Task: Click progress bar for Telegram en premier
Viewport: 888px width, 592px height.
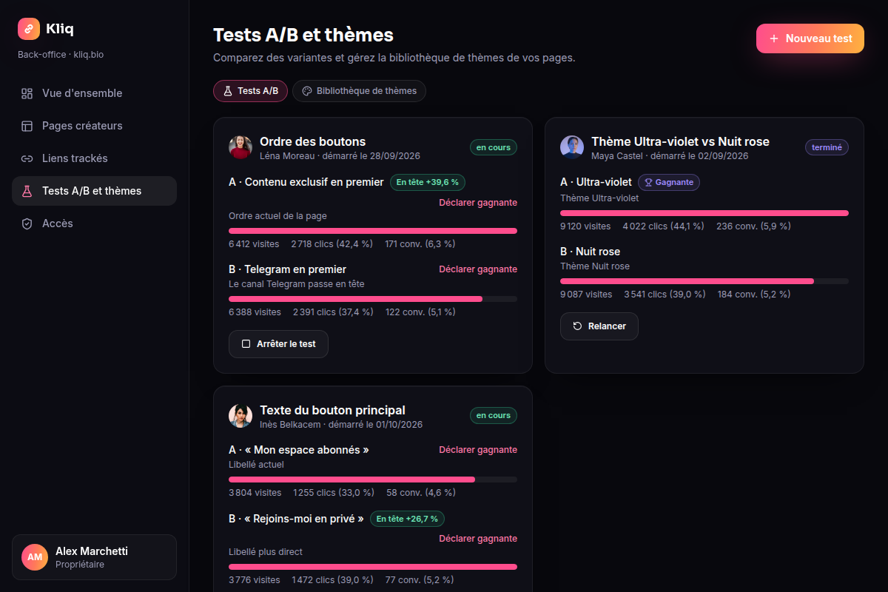Action: point(373,299)
